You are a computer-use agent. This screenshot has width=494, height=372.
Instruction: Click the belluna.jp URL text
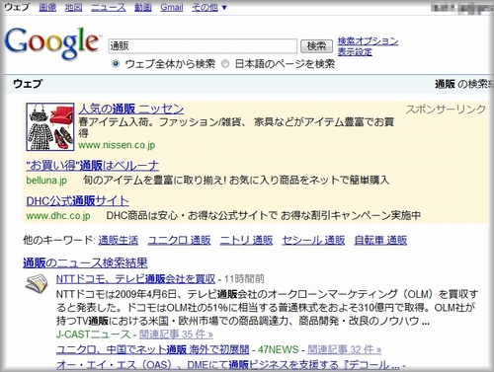46,181
